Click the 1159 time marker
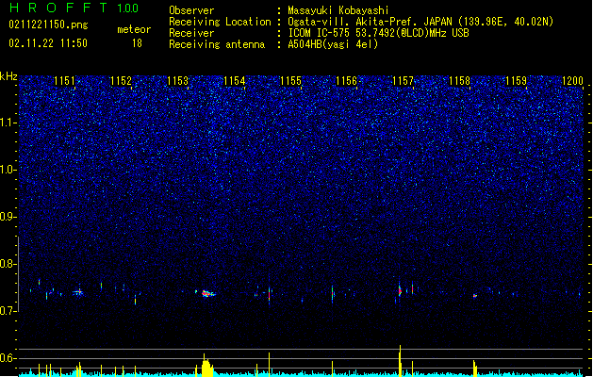593x377 pixels. click(517, 80)
